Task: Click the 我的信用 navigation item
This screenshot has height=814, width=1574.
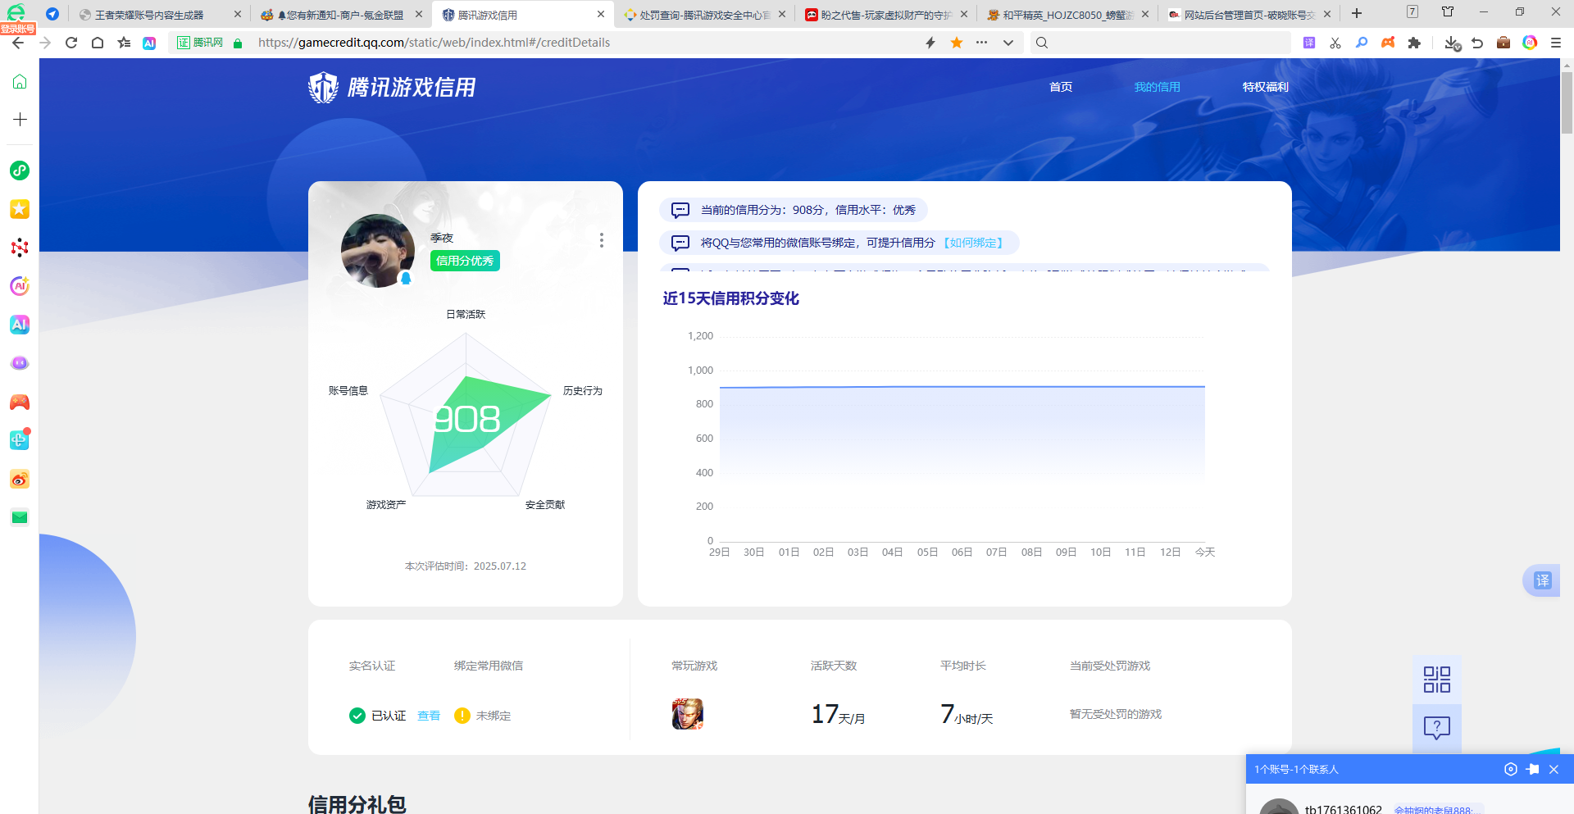Action: tap(1157, 87)
